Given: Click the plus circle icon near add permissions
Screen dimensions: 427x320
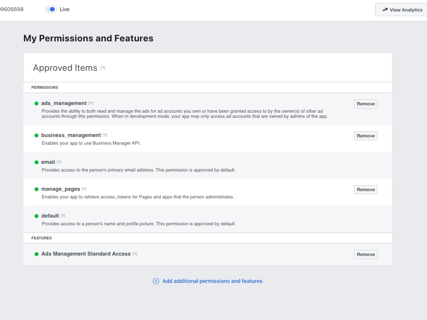Looking at the screenshot, I should coord(156,281).
